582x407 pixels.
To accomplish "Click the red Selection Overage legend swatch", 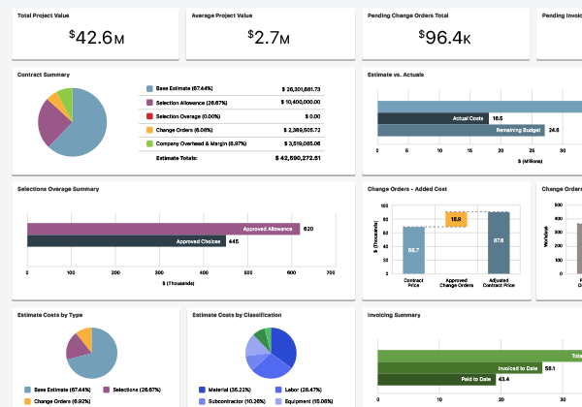I will (x=149, y=116).
